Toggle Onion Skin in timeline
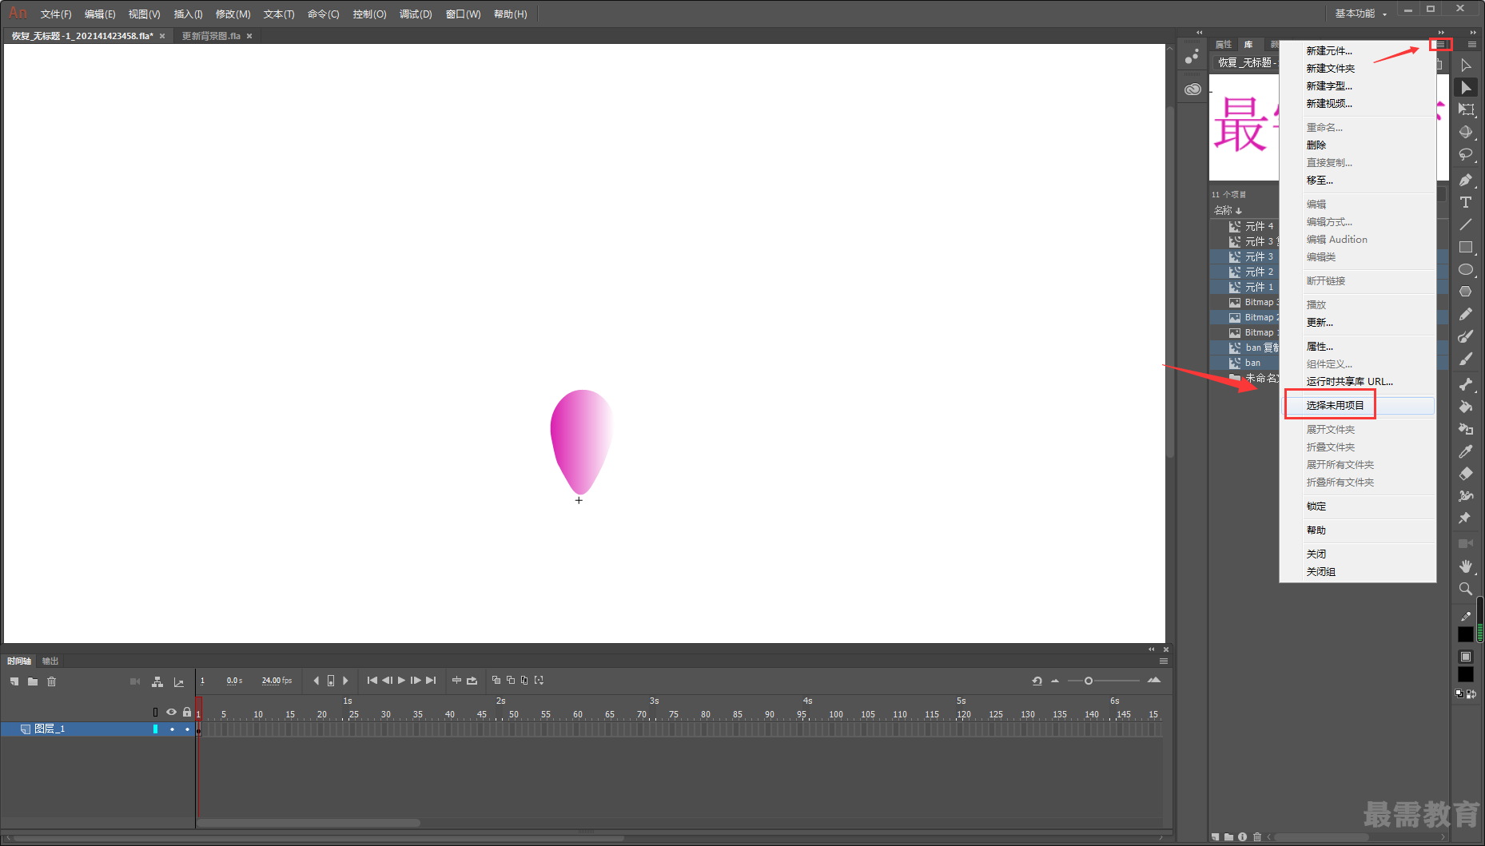This screenshot has width=1485, height=846. (x=496, y=681)
